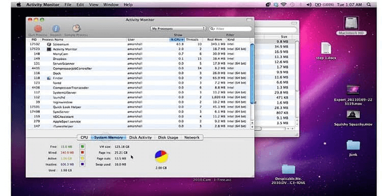Click the battery status icon

pos(318,5)
